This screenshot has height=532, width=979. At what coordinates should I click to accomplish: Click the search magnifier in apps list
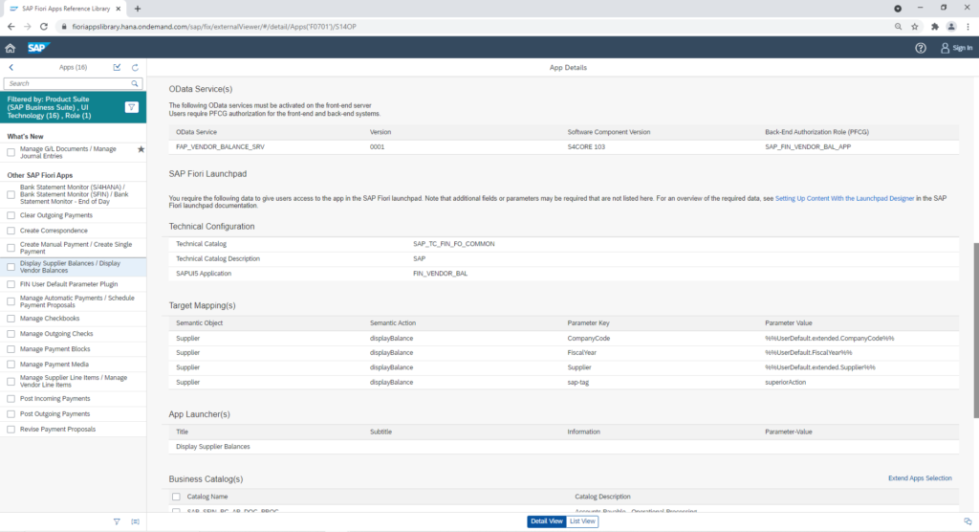[134, 83]
